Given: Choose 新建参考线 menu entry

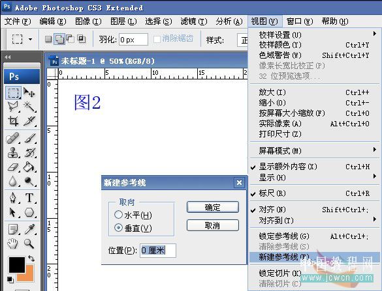Looking at the screenshot, I should coord(315,257).
